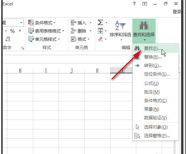Select column H header

click(x=20, y=71)
